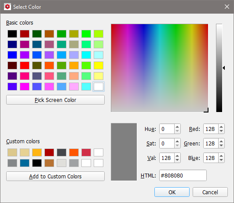Select the dark red basic swatch in top row
The image size is (234, 203).
click(25, 34)
